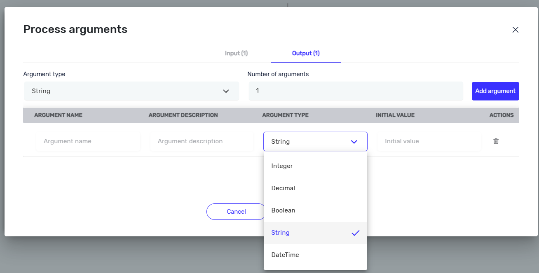Select the Output (1) tab
The height and width of the screenshot is (273, 539).
click(x=306, y=53)
